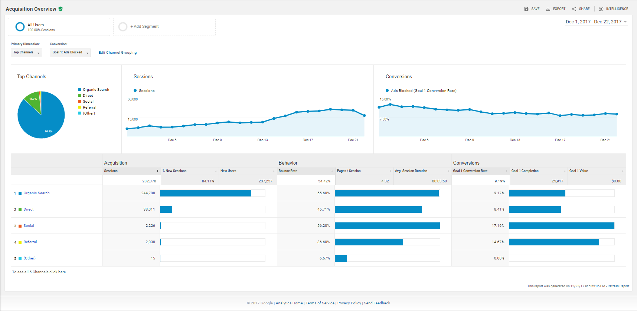Click the Share icon
The image size is (637, 311).
pos(574,9)
